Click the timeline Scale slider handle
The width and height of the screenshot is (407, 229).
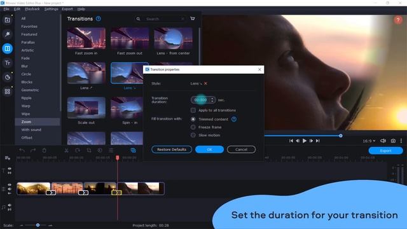pyautogui.click(x=38, y=225)
